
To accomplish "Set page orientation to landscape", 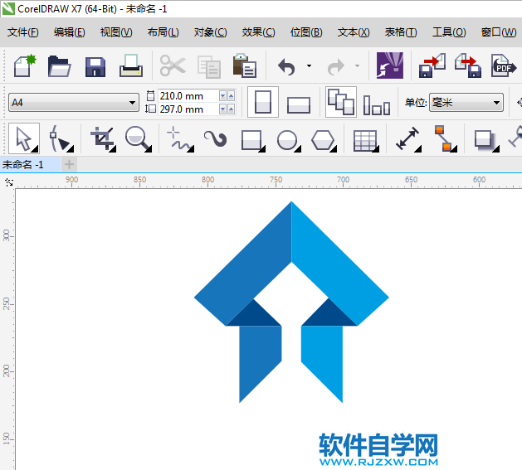I will pyautogui.click(x=299, y=105).
